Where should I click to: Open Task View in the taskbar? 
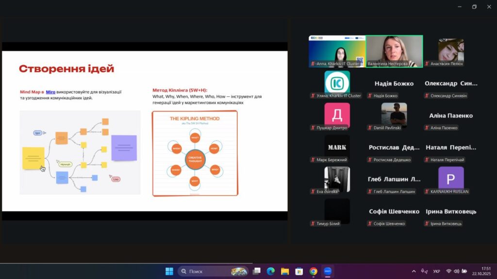[257, 271]
